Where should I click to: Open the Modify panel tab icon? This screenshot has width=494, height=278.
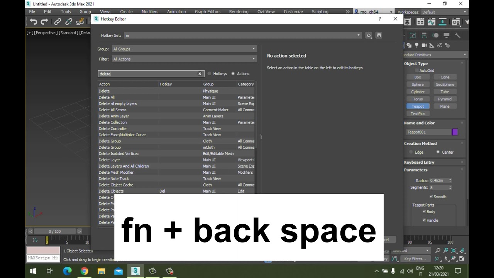413,36
